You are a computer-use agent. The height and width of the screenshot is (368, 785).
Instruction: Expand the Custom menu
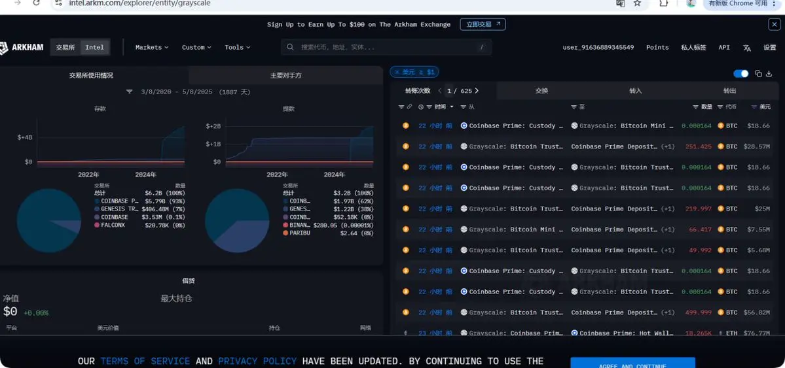point(196,48)
